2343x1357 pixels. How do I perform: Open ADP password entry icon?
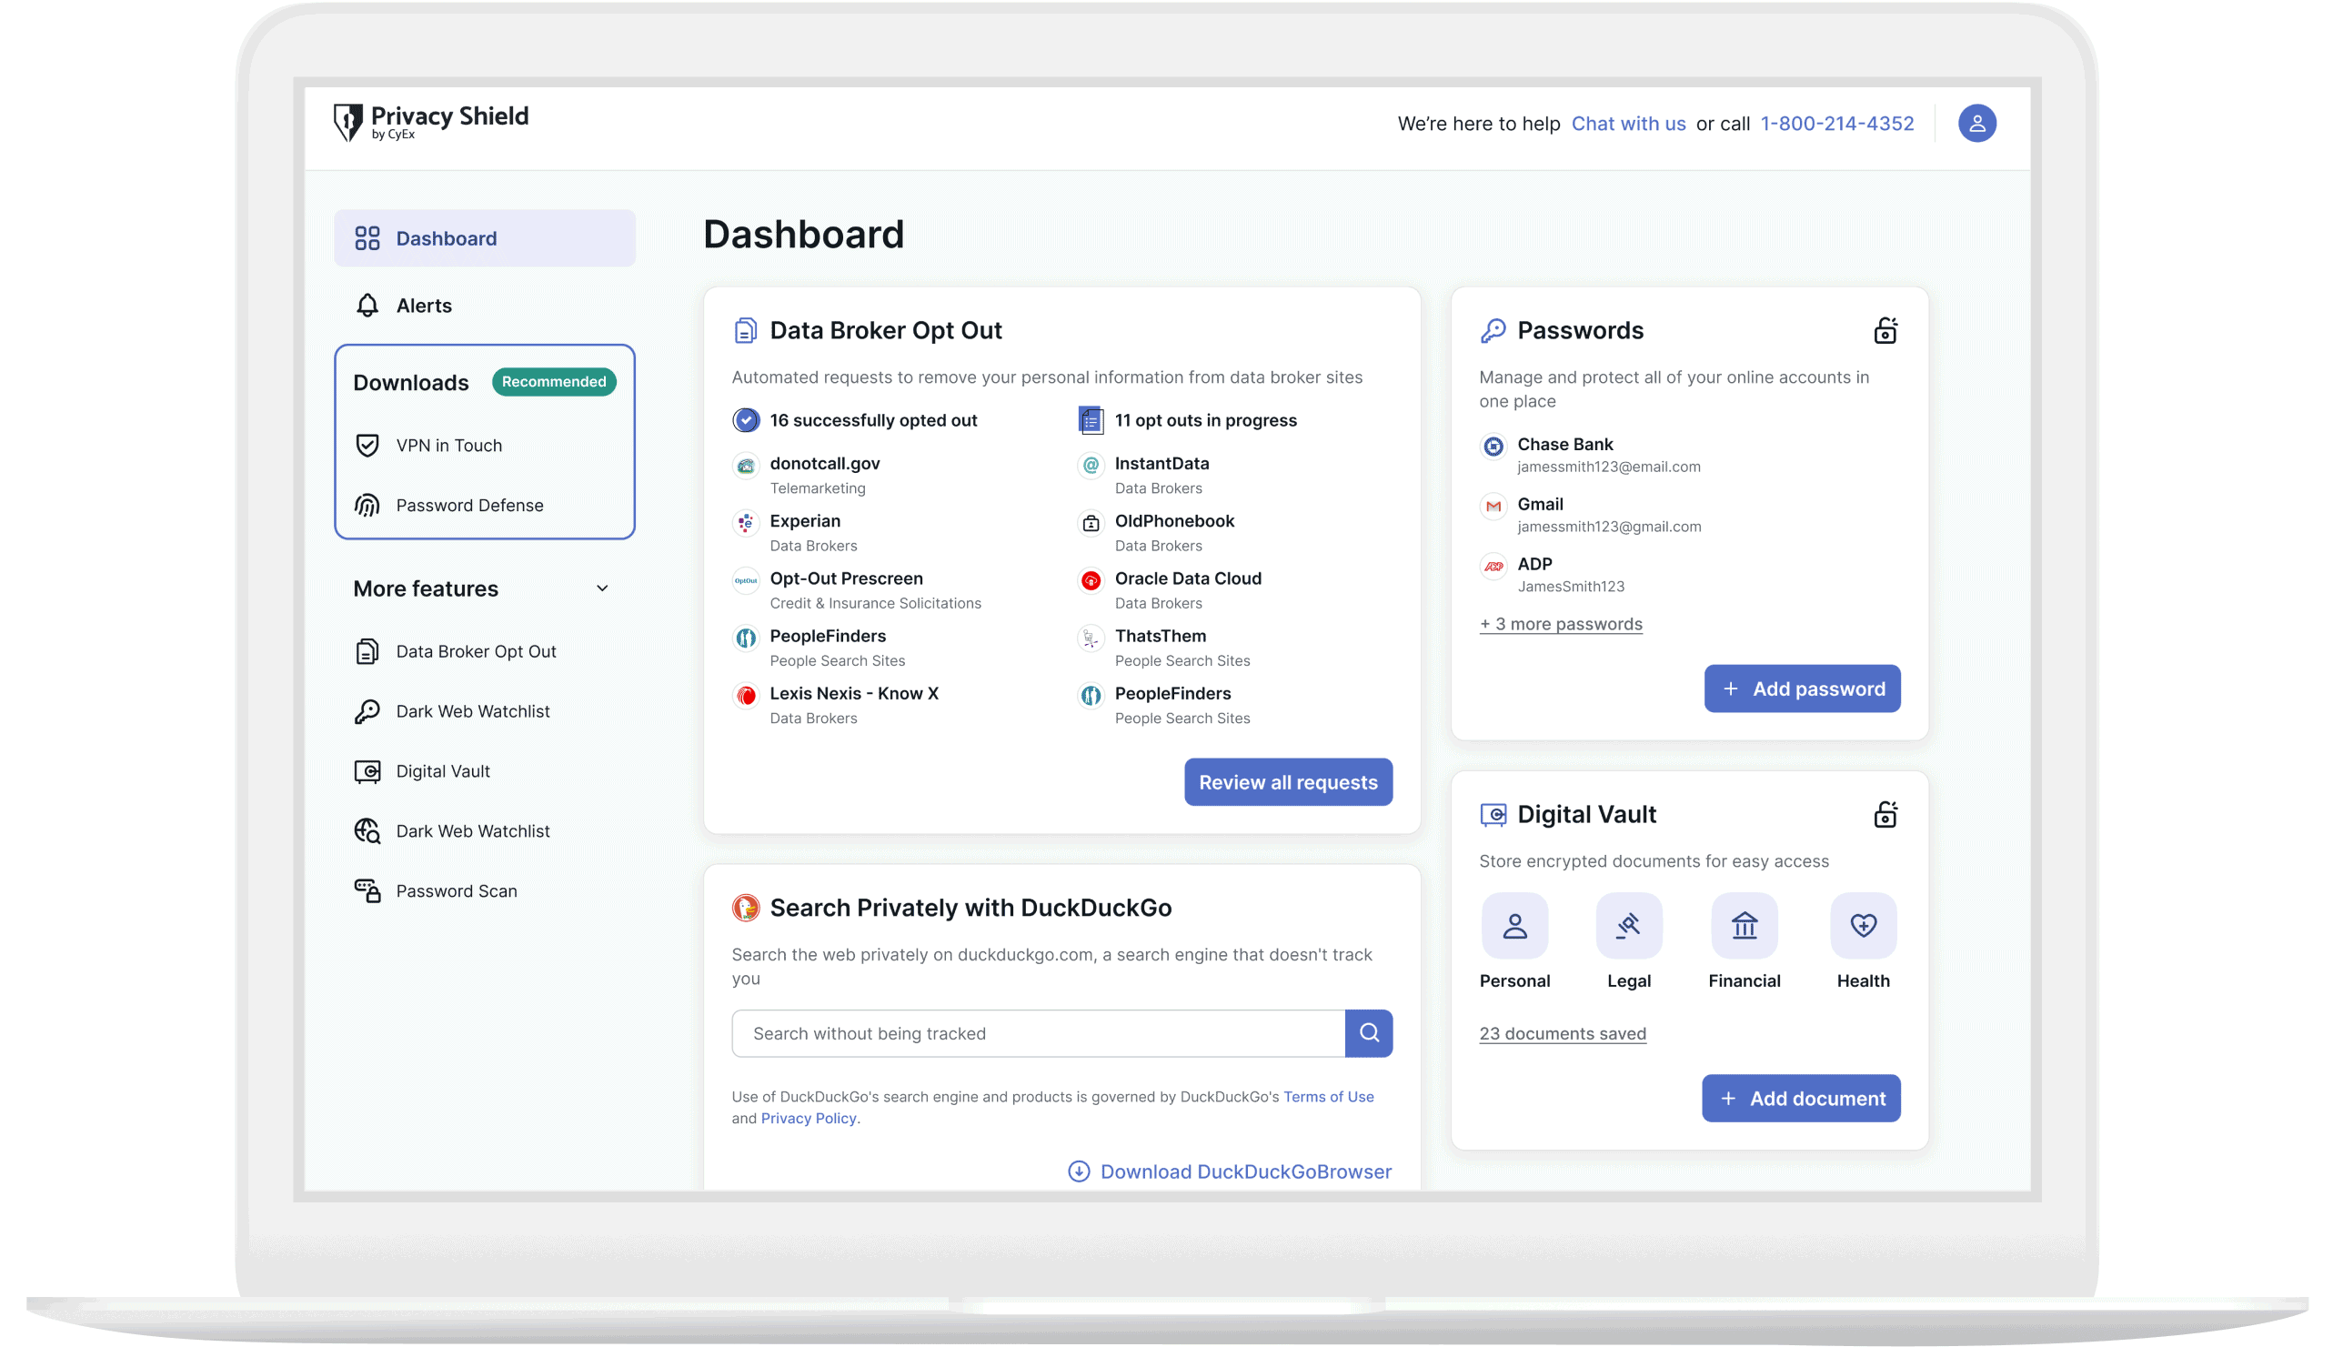(1493, 565)
